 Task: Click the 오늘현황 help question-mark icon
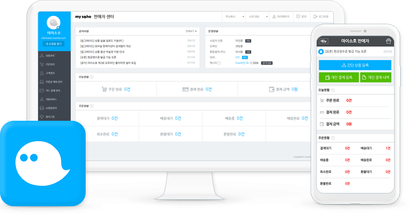coord(92,77)
